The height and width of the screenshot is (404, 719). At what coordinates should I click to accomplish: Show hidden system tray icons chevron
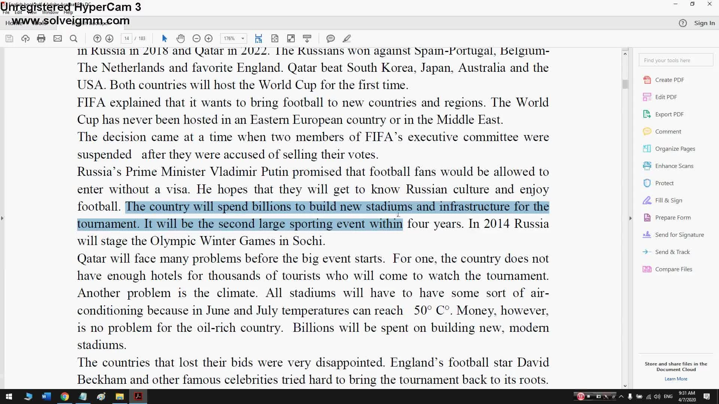tap(621, 397)
